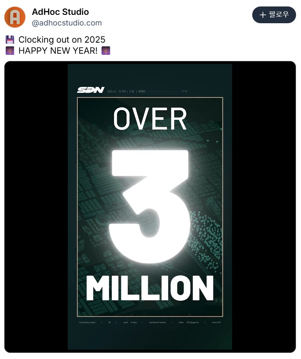Click the V^X symbols beside the SDN stats
The width and height of the screenshot is (301, 359).
[184, 91]
